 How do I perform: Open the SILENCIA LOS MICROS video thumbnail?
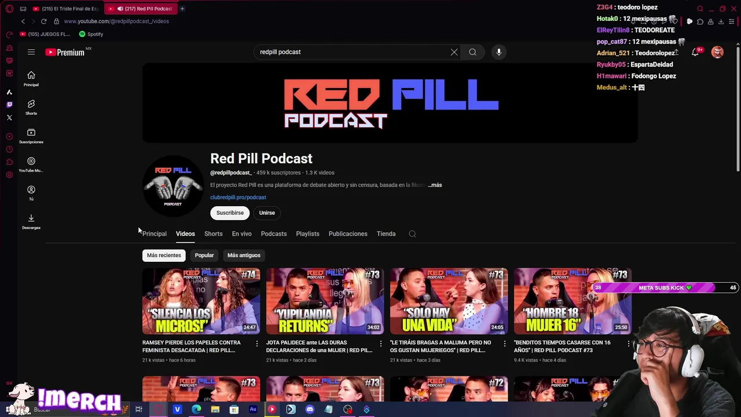(x=201, y=301)
